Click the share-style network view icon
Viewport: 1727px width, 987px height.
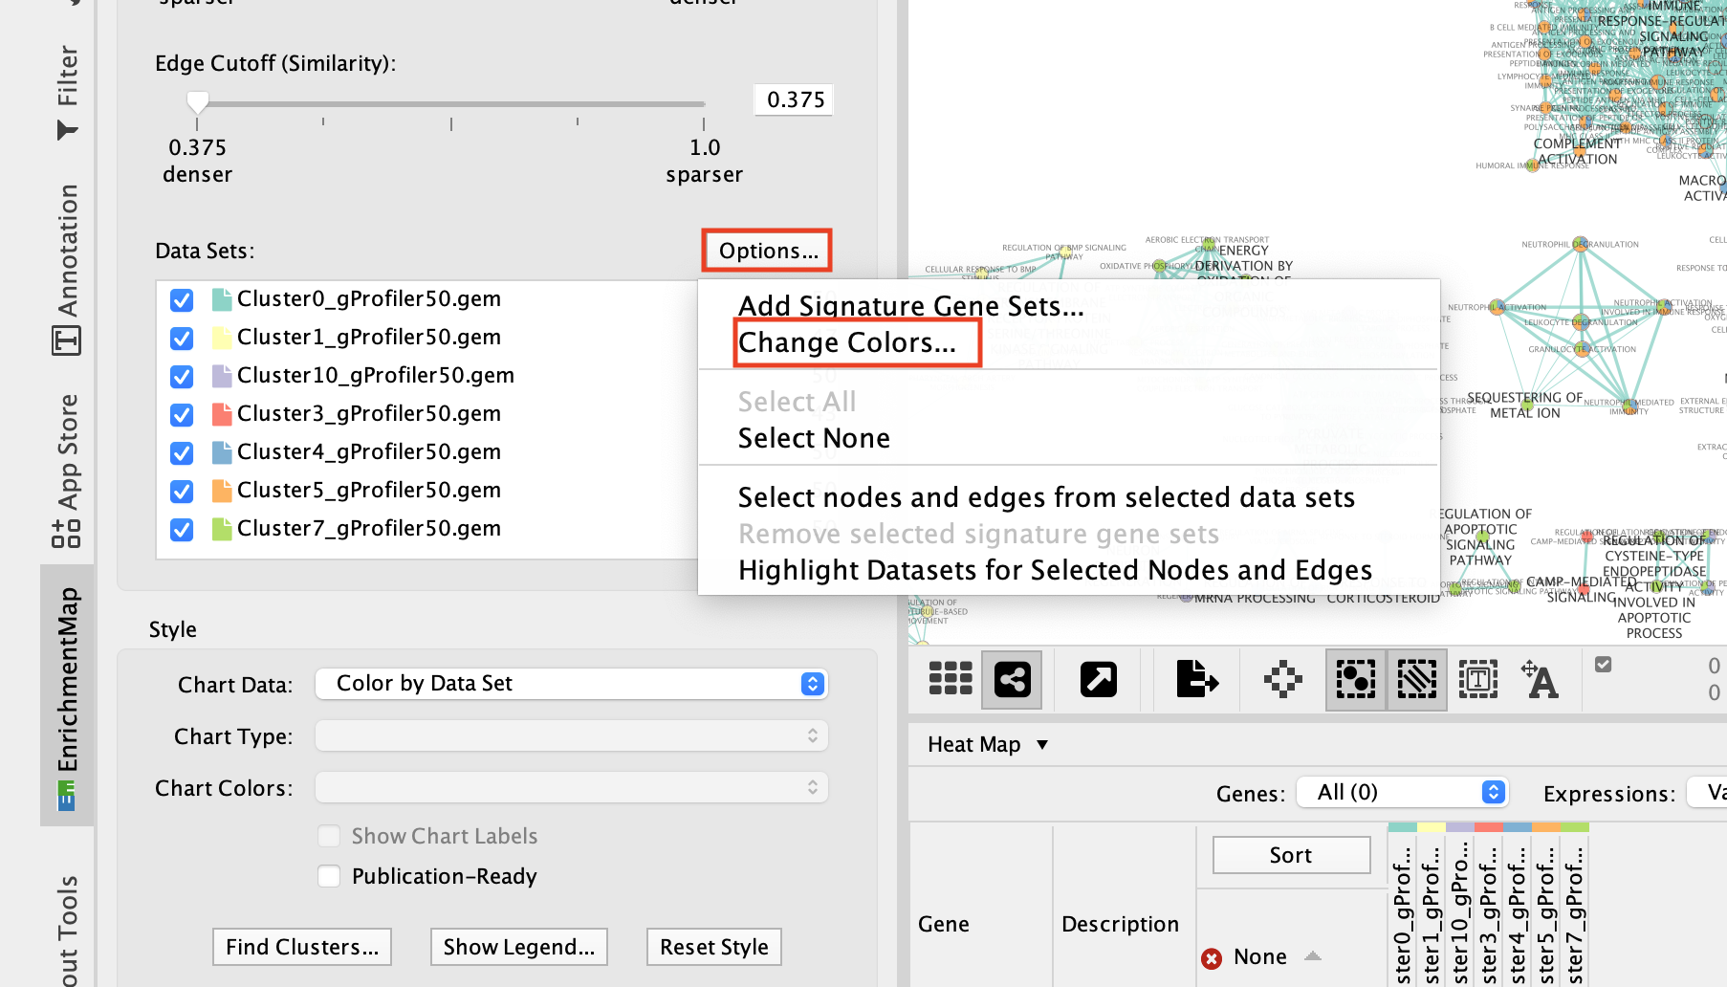[1012, 679]
